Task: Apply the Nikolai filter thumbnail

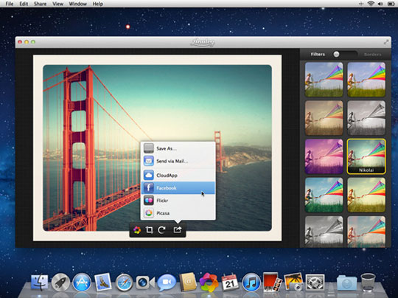Action: click(x=366, y=156)
